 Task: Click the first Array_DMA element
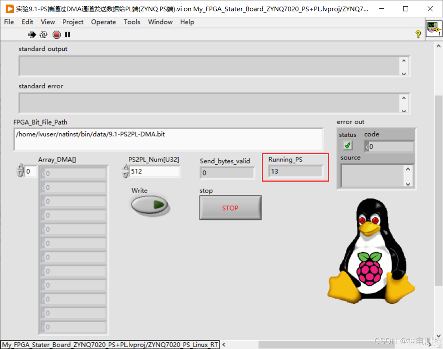click(x=73, y=173)
